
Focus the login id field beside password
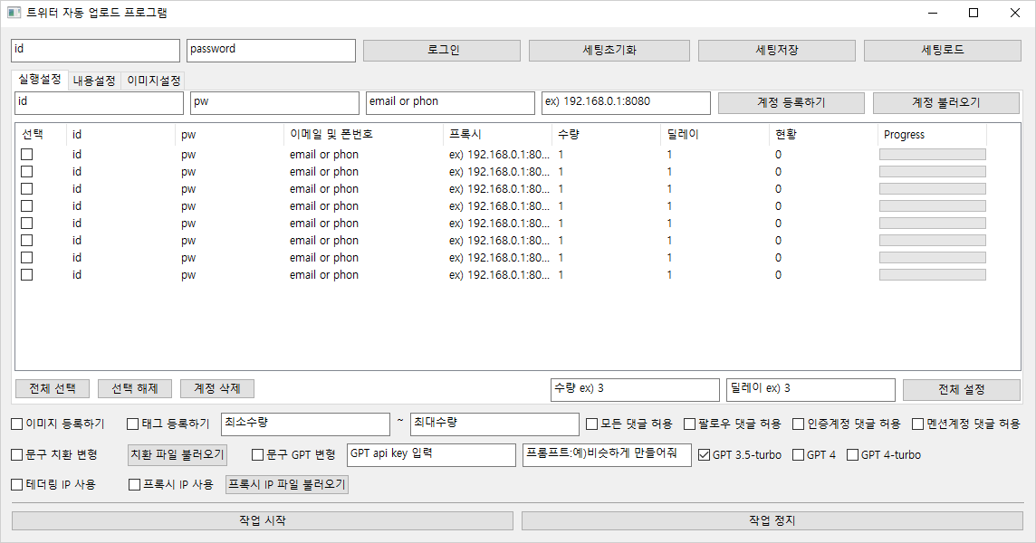(95, 51)
